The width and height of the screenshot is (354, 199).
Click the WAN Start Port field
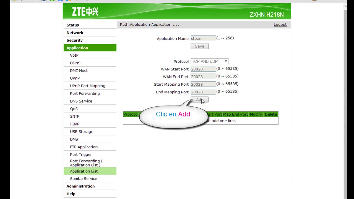[x=203, y=69]
